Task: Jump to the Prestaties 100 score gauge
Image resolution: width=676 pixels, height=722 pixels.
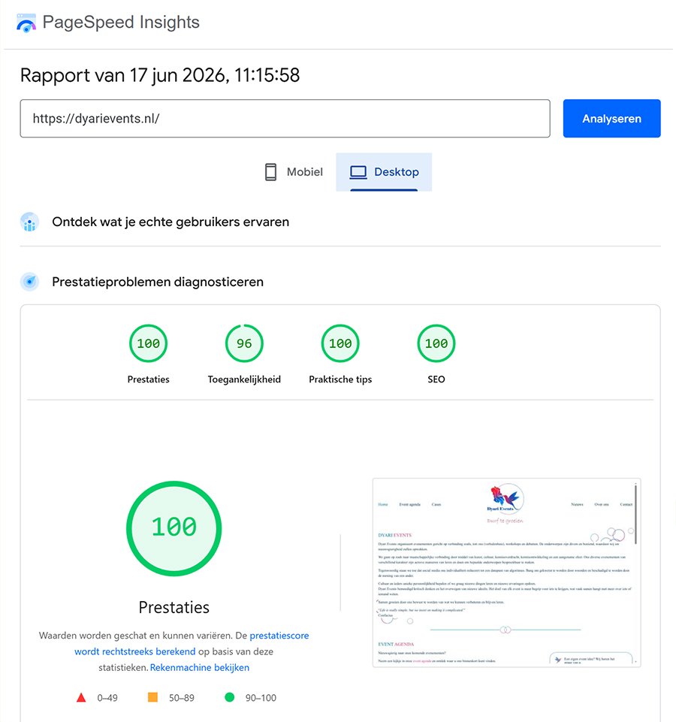Action: 148,343
